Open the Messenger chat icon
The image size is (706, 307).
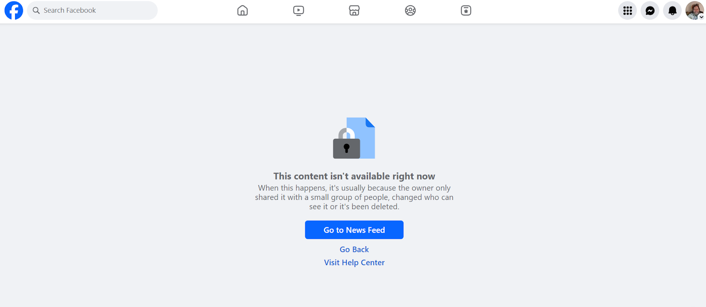[650, 11]
